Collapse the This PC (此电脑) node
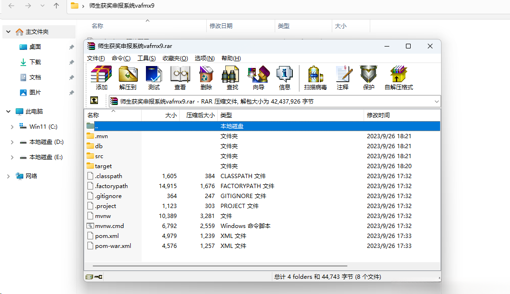 [x=9, y=112]
